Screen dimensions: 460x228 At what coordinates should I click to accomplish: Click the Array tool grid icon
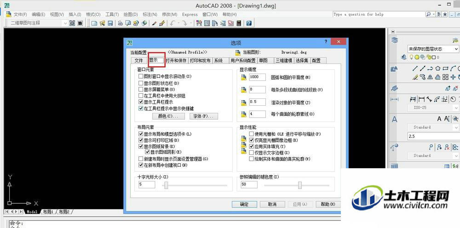coord(445,77)
